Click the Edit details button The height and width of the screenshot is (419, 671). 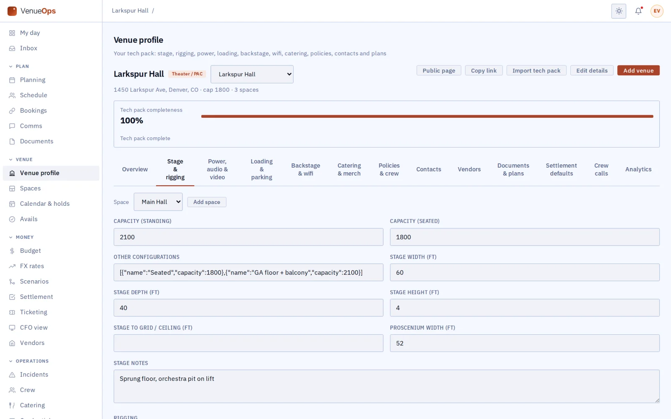(592, 70)
